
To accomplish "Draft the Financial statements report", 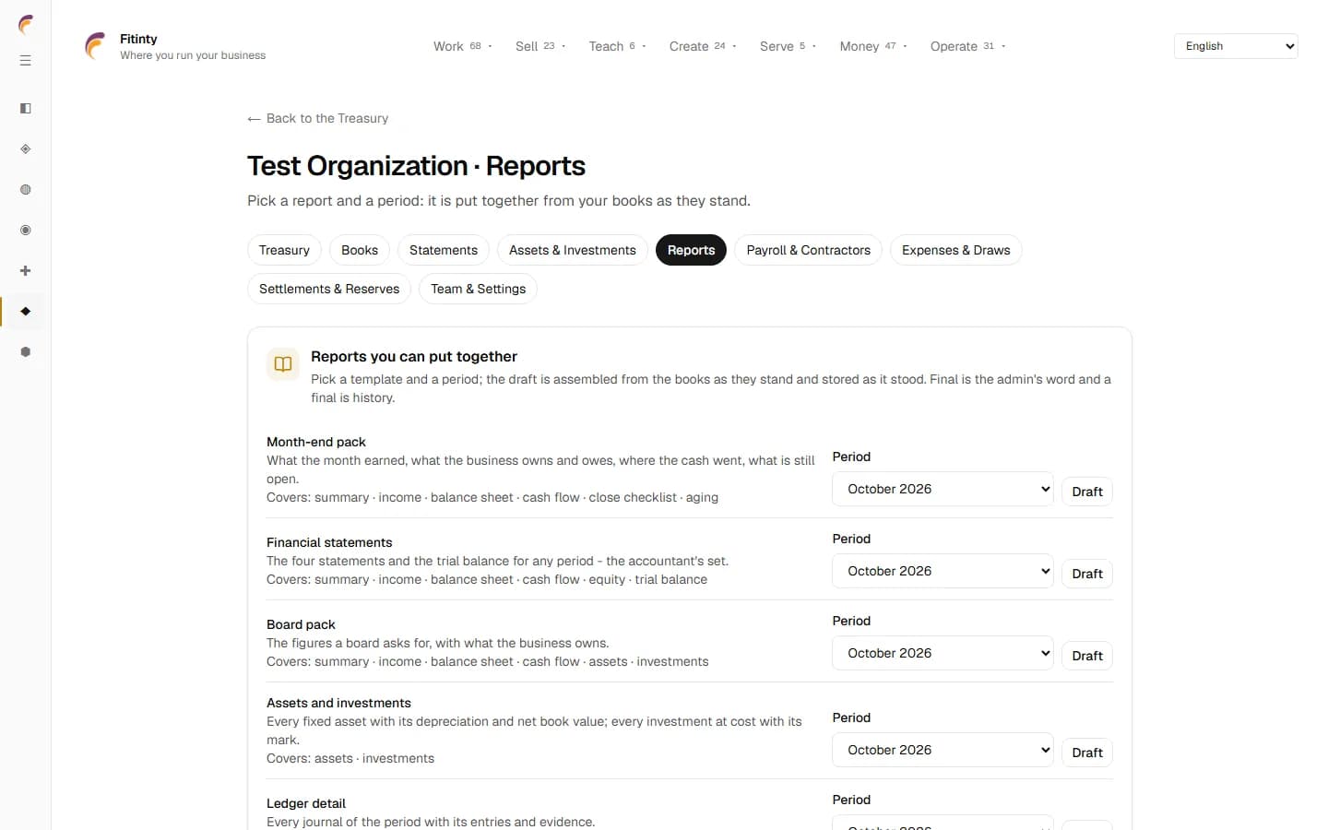I will (1087, 574).
